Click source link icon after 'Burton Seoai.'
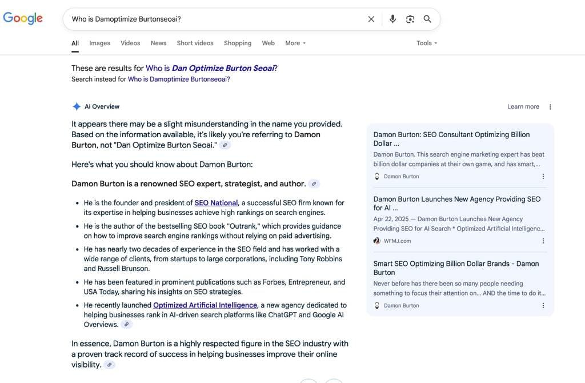 (225, 146)
